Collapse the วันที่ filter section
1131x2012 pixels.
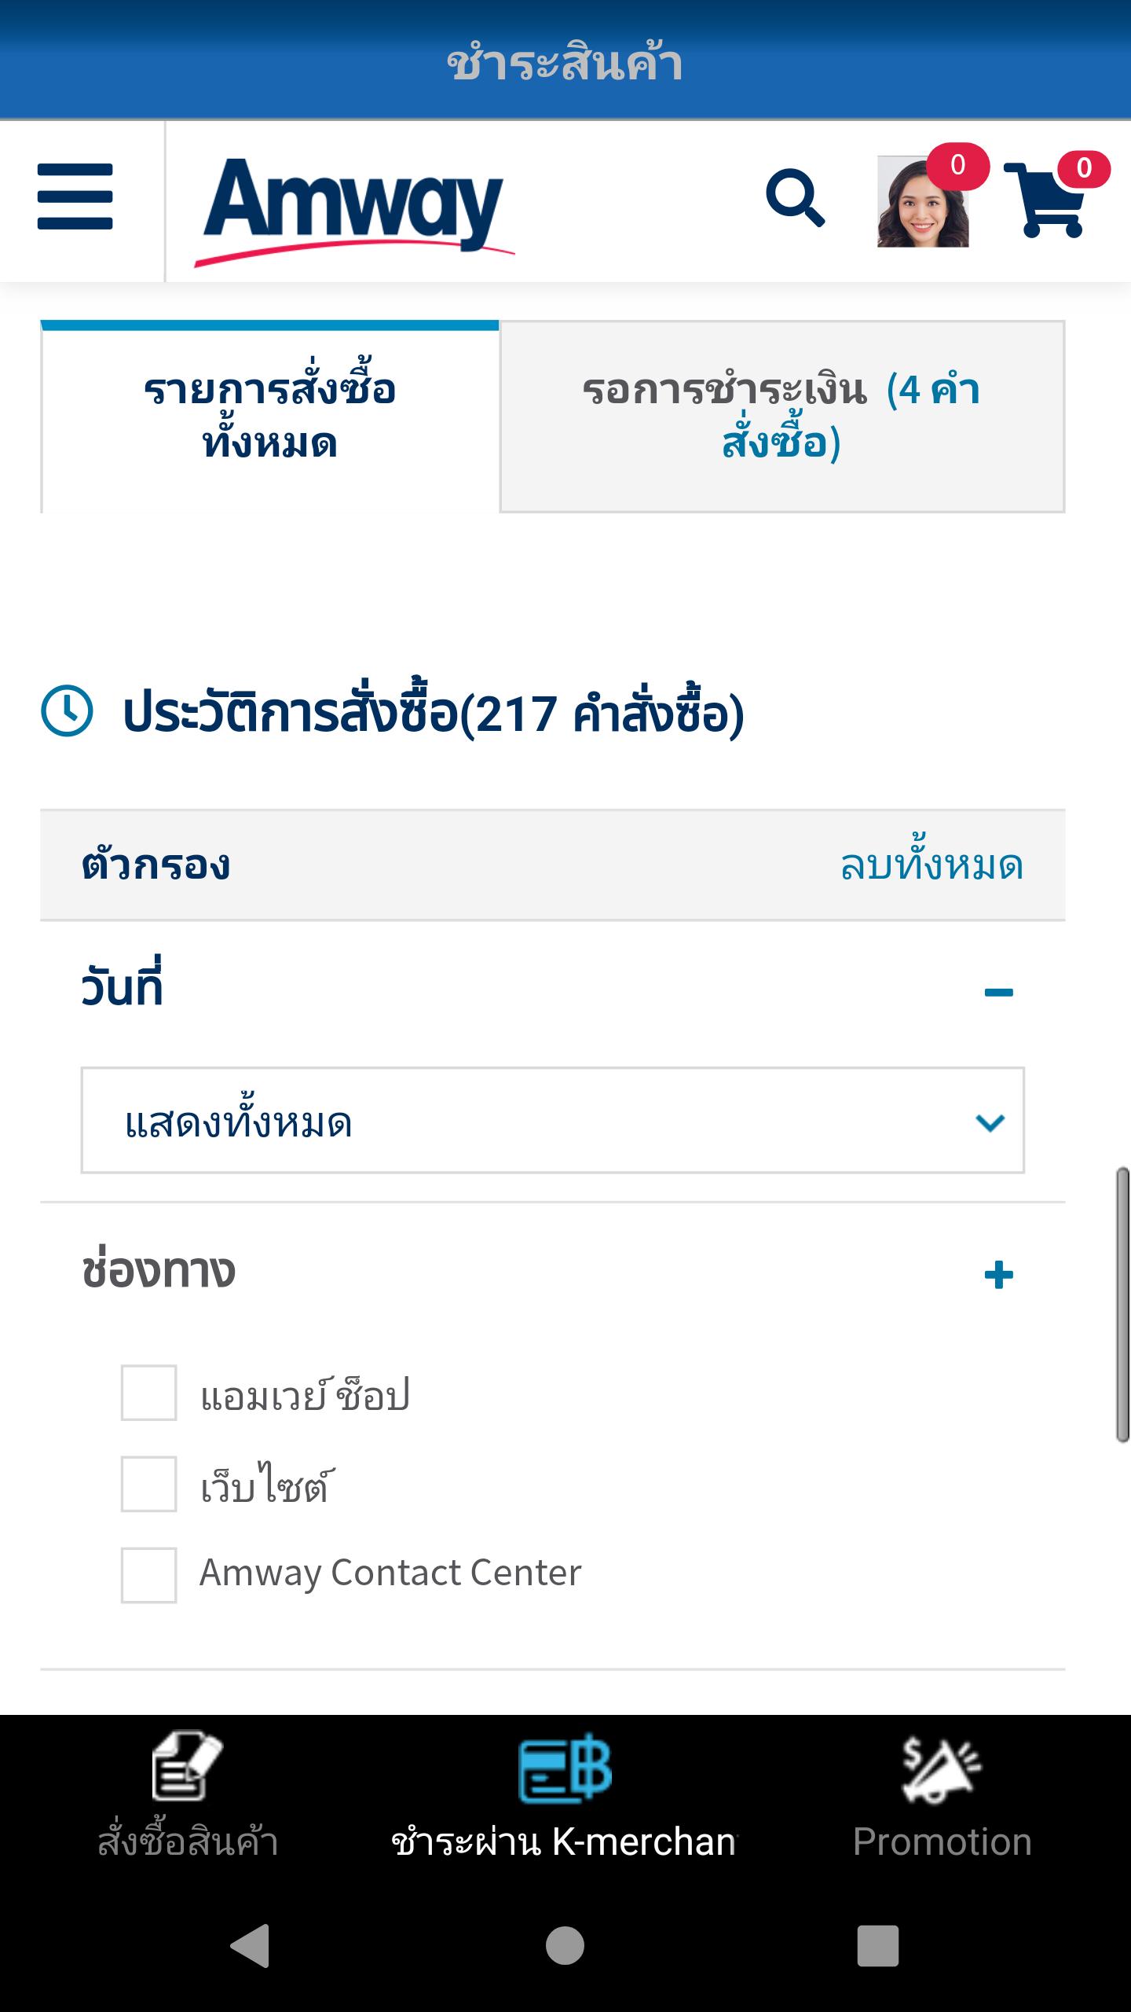[x=998, y=992]
